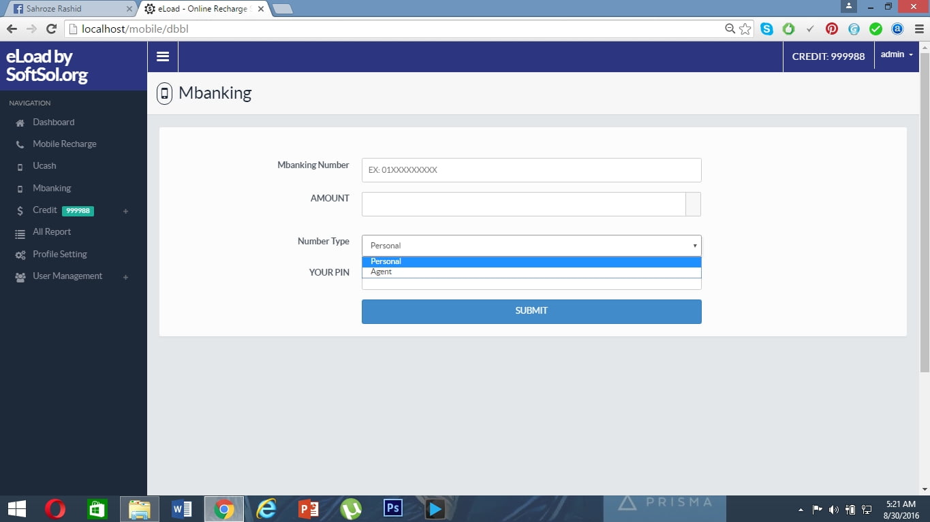The width and height of the screenshot is (930, 522).
Task: Open Photoshop from the taskbar
Action: [393, 508]
